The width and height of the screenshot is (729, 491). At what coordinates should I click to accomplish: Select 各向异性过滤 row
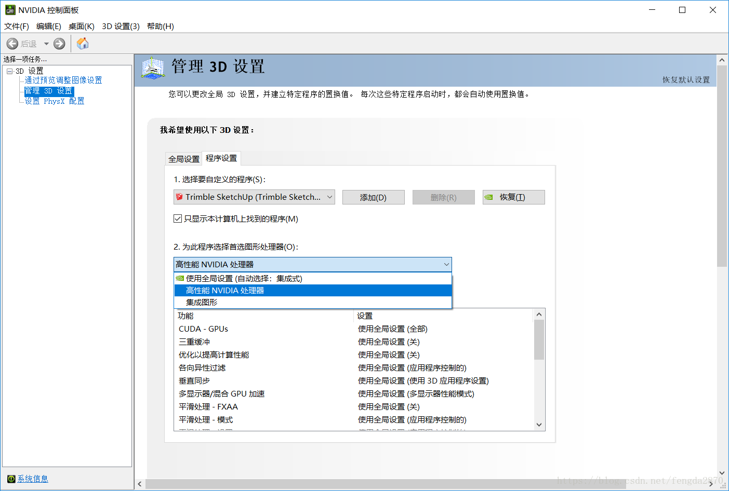click(x=354, y=367)
